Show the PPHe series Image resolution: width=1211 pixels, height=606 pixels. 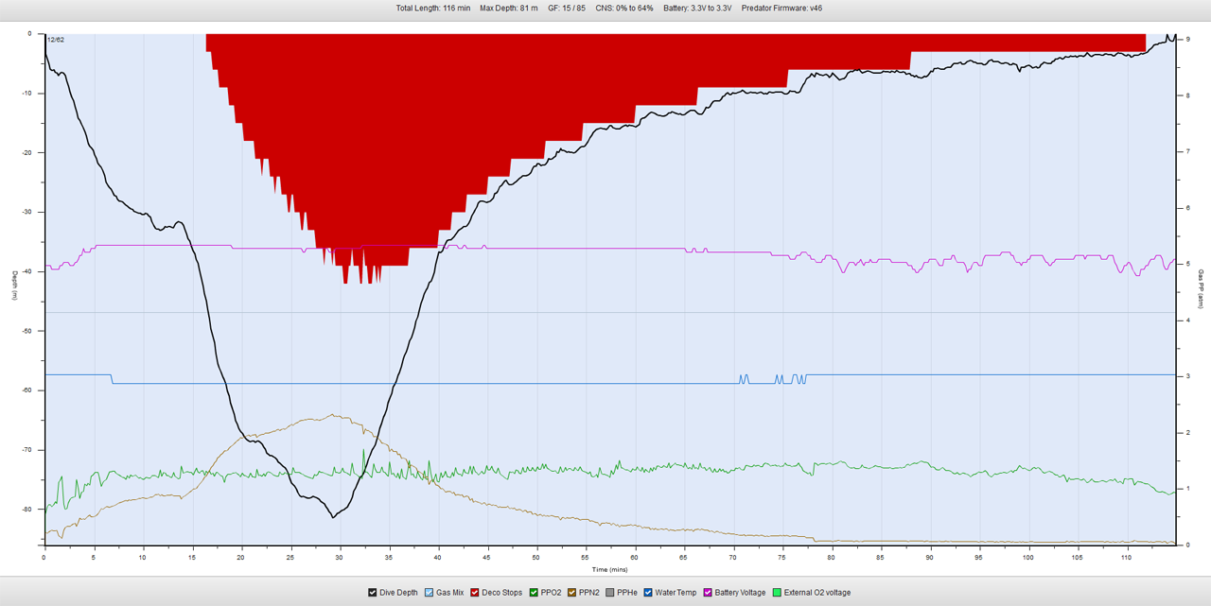[x=610, y=593]
